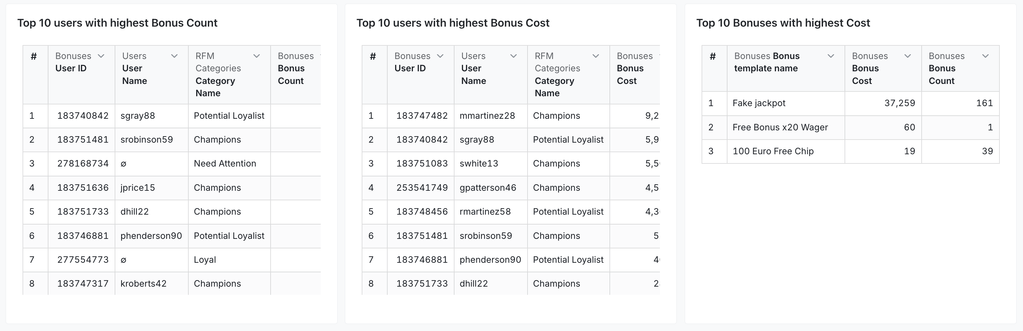Expand Bonus Cost column chevron in Bonuses table
Image resolution: width=1023 pixels, height=331 pixels.
tap(907, 56)
